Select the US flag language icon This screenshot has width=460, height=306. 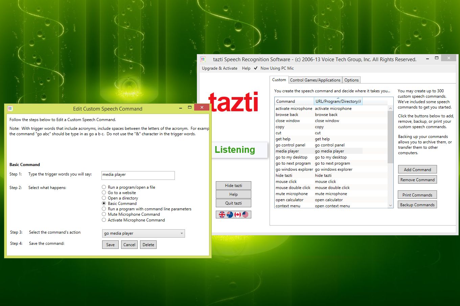(x=245, y=214)
